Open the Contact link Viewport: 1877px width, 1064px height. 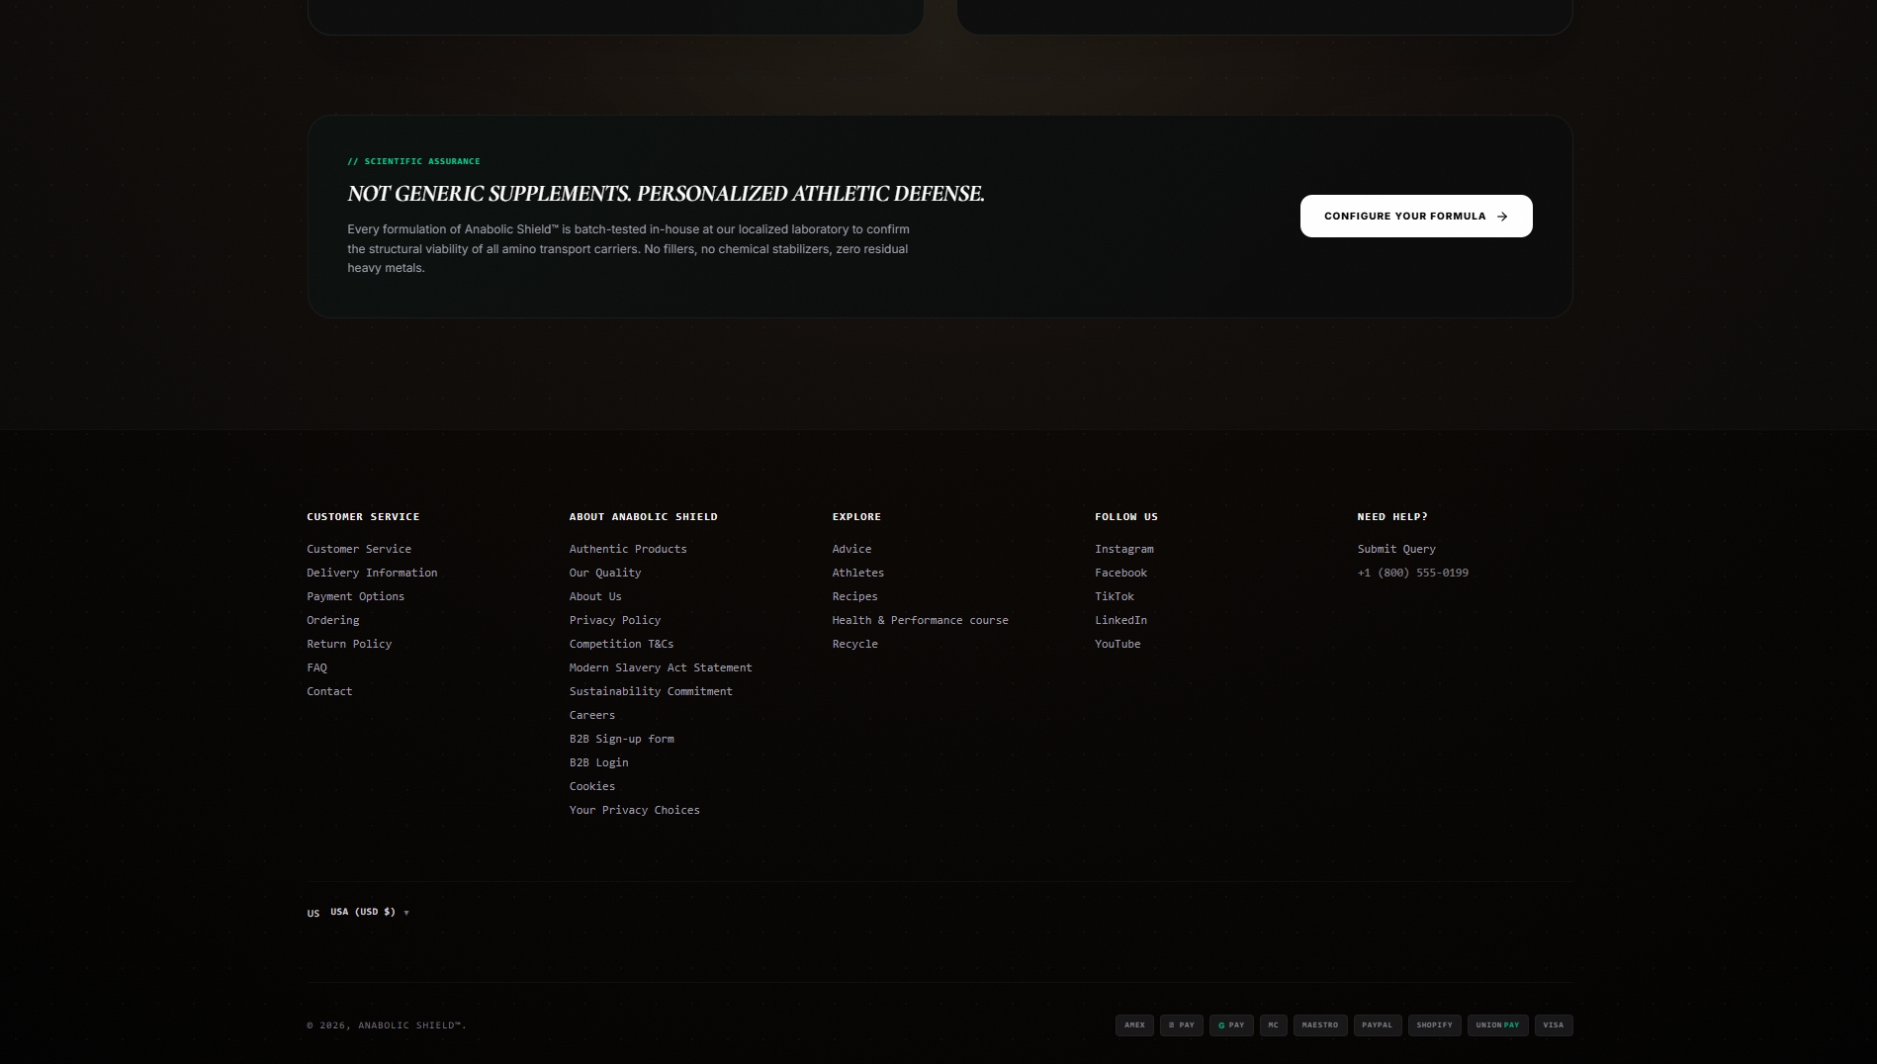pyautogui.click(x=329, y=691)
